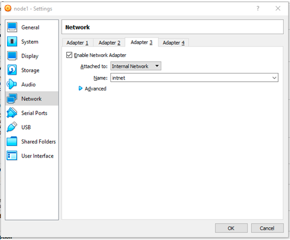The width and height of the screenshot is (290, 240).
Task: Open USB settings category
Action: tap(32, 127)
